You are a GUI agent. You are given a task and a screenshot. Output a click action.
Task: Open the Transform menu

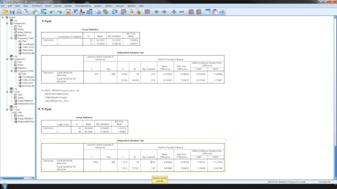coord(37,6)
